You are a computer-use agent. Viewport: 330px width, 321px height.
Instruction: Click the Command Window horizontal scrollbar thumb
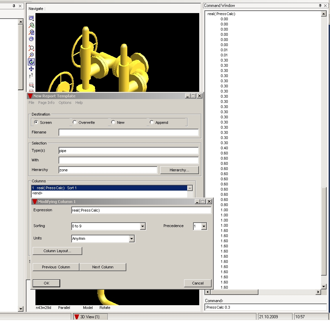click(x=234, y=292)
